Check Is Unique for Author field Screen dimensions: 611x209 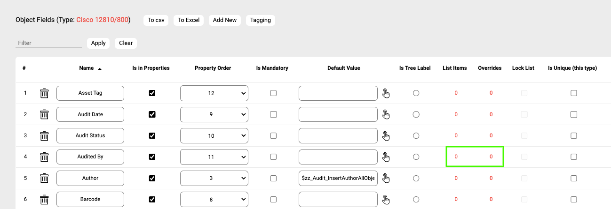pyautogui.click(x=573, y=178)
